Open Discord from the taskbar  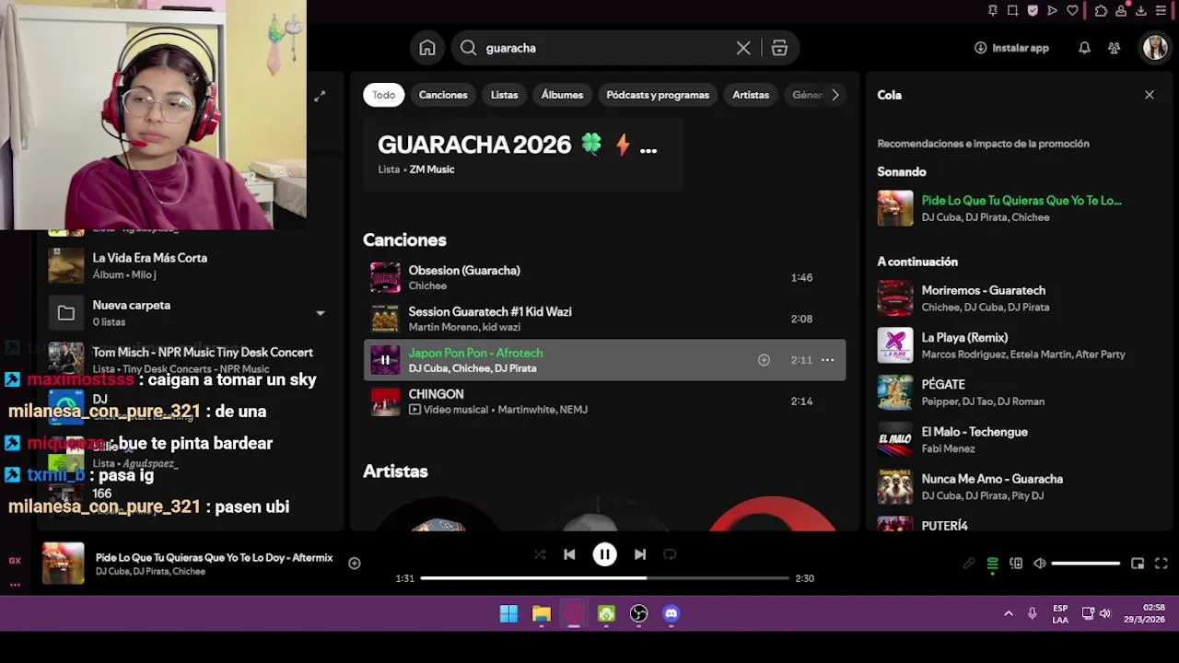coord(671,614)
